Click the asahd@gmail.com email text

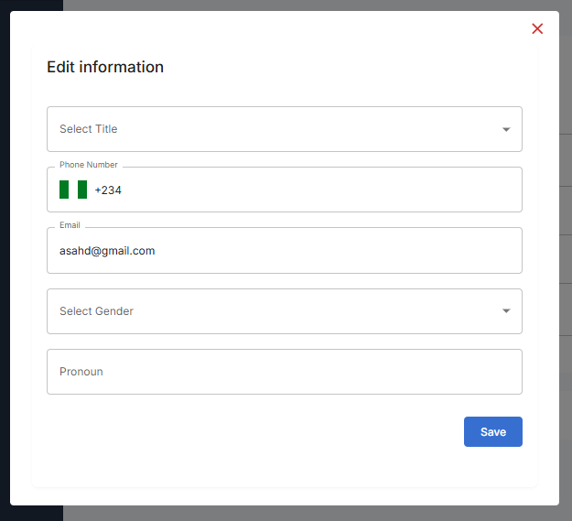107,251
